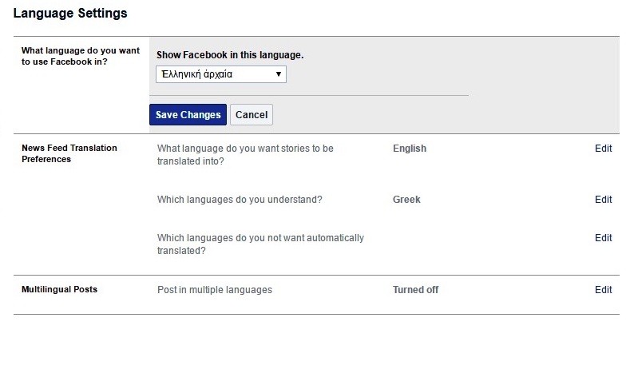This screenshot has width=630, height=385.
Task: Edit the languages you understand (Greek)
Action: [603, 200]
